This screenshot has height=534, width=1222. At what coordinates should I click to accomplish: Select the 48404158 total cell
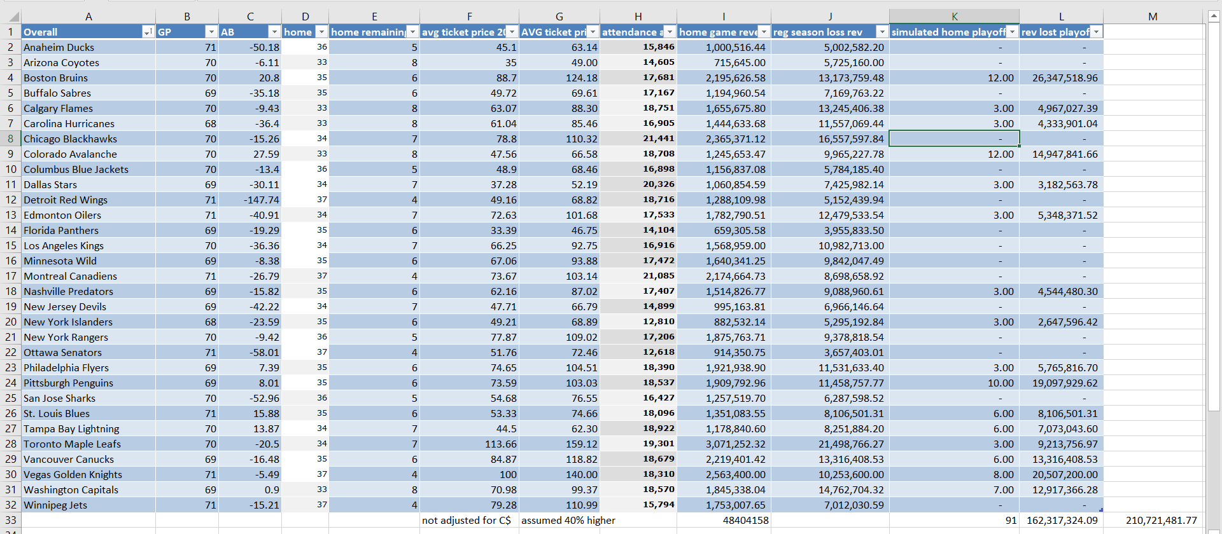(x=724, y=520)
